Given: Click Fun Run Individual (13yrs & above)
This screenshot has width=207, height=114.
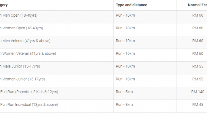Looking at the screenshot, I should pyautogui.click(x=29, y=105).
